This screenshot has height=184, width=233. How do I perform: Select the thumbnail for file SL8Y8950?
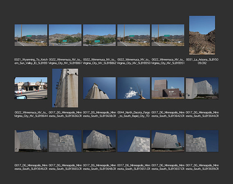coord(134,36)
